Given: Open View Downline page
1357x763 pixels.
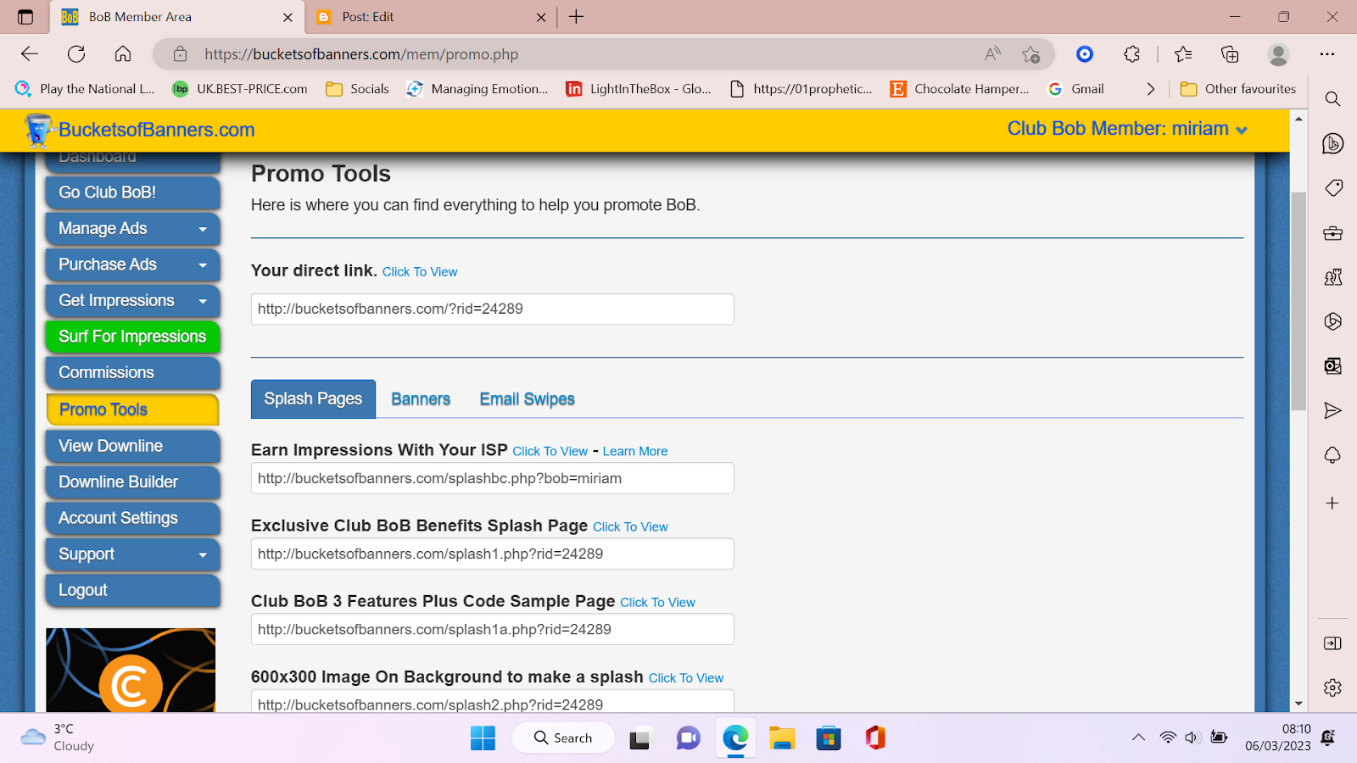Looking at the screenshot, I should tap(132, 446).
